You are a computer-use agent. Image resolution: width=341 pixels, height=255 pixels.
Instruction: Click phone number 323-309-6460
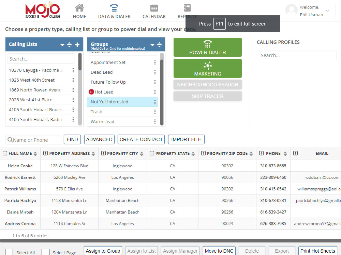(273, 177)
